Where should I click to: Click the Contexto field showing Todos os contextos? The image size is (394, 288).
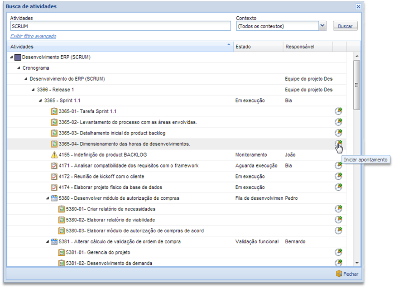pos(278,26)
